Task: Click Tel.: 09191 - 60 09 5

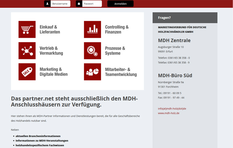Action: tap(170, 93)
